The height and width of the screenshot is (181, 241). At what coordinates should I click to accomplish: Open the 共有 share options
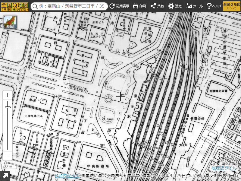click(157, 6)
